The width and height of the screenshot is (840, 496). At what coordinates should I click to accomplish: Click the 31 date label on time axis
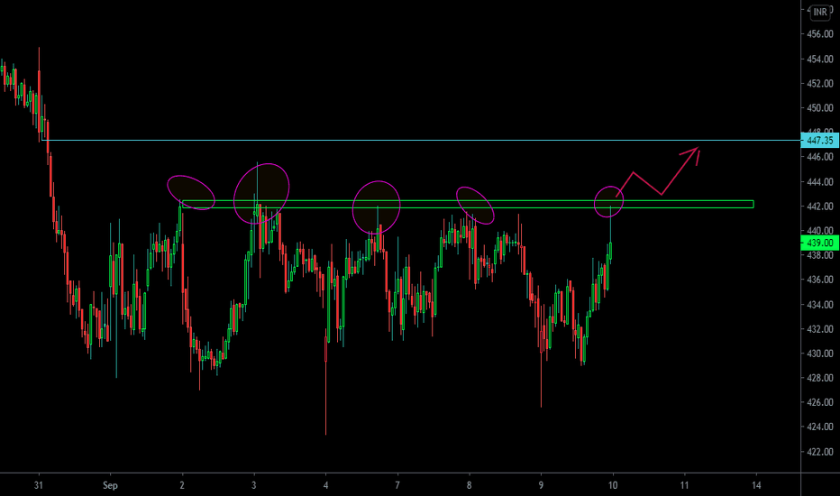coord(38,485)
